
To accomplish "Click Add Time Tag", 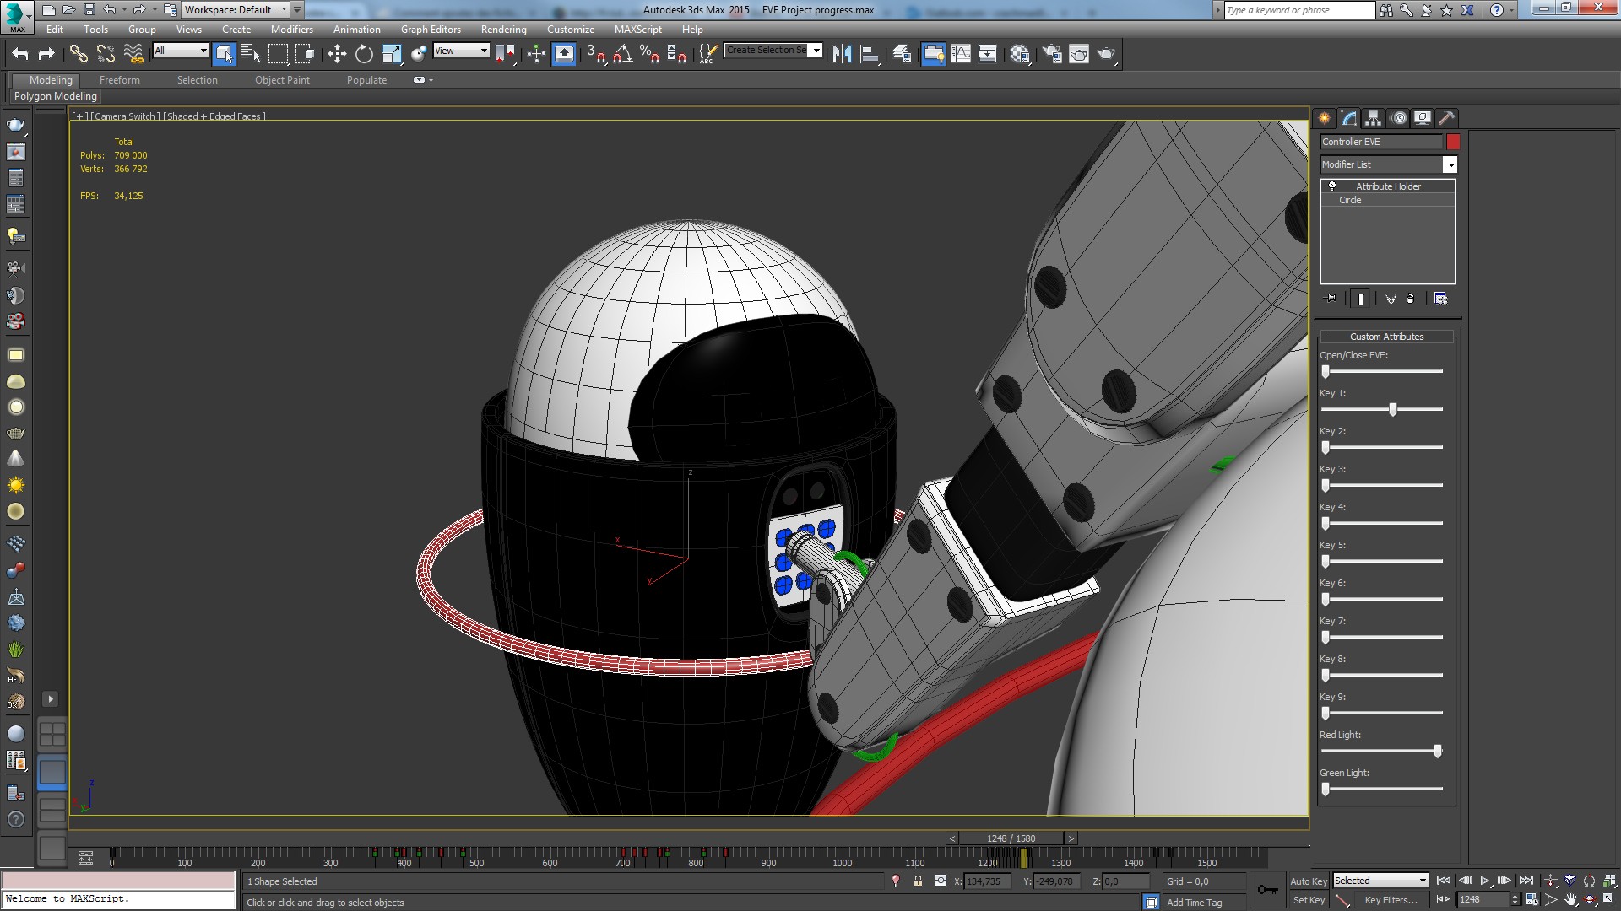I will (1194, 903).
